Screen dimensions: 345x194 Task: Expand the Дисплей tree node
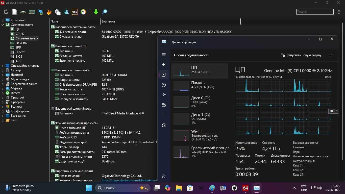(3, 75)
